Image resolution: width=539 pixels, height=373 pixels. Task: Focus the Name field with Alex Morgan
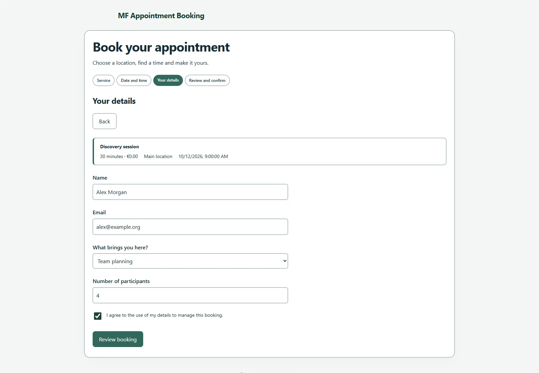190,192
